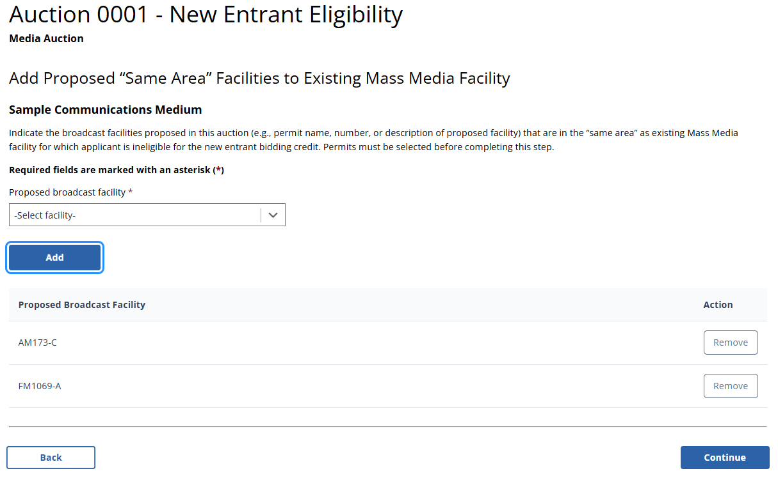Click the red asterisk in the required note
Image resolution: width=778 pixels, height=478 pixels.
point(218,170)
